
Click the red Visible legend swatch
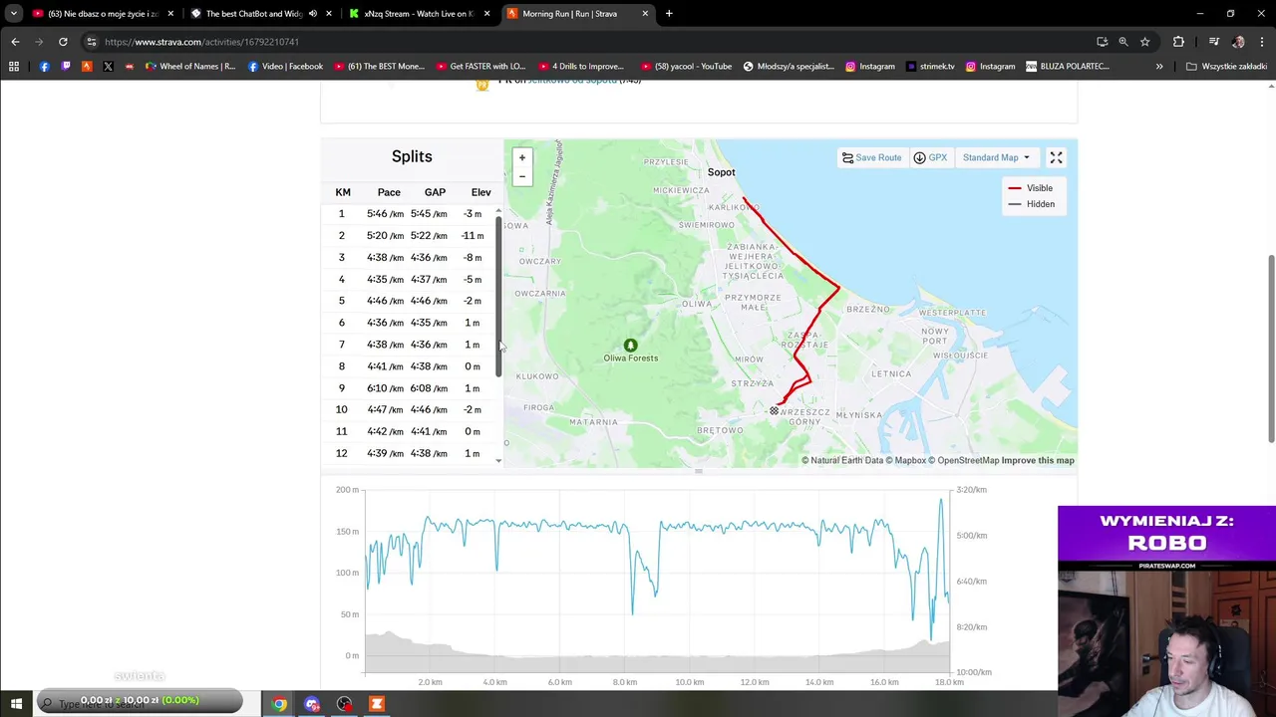point(1015,188)
